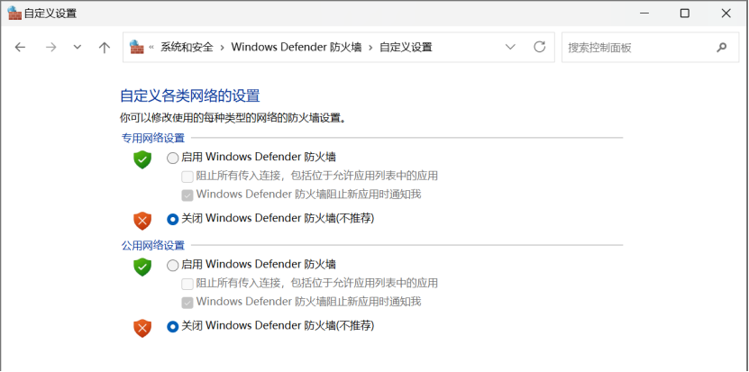749x372 pixels.
Task: Expand chevron after Windows Defender 防火墙 breadcrumb
Action: click(370, 47)
